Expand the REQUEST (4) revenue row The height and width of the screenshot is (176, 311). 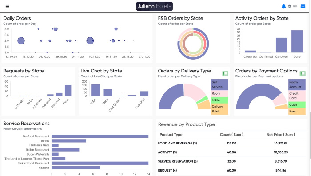click(x=231, y=170)
